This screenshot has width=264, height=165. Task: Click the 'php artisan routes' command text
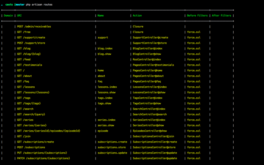click(39, 4)
